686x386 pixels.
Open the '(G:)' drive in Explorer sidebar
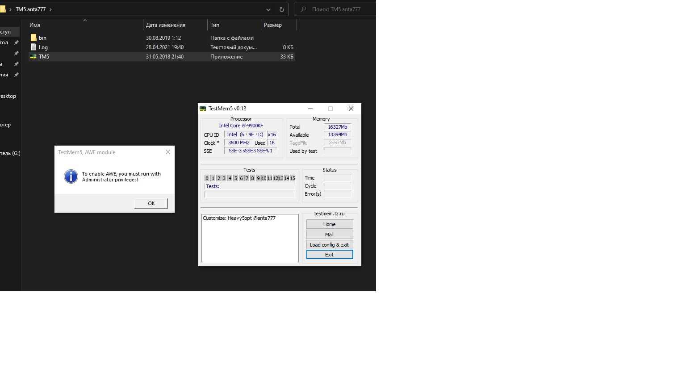(10, 153)
